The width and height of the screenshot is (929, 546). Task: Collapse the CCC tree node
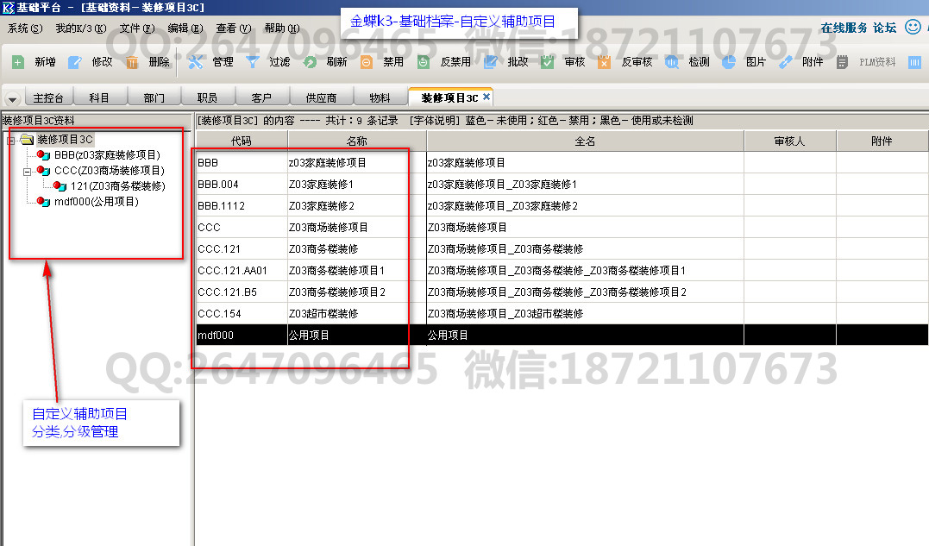[x=27, y=171]
